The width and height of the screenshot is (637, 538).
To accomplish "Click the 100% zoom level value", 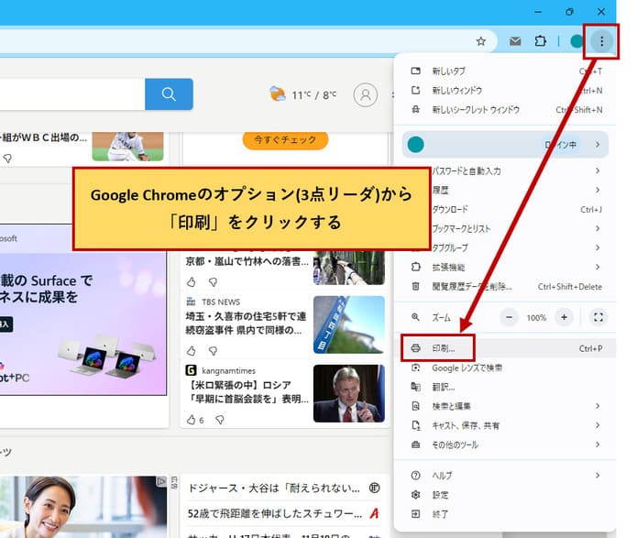I will pos(536,318).
